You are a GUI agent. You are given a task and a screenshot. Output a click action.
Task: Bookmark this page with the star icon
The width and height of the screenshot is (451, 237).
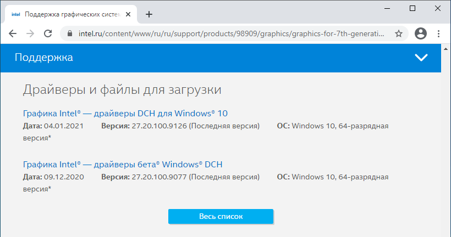click(399, 33)
